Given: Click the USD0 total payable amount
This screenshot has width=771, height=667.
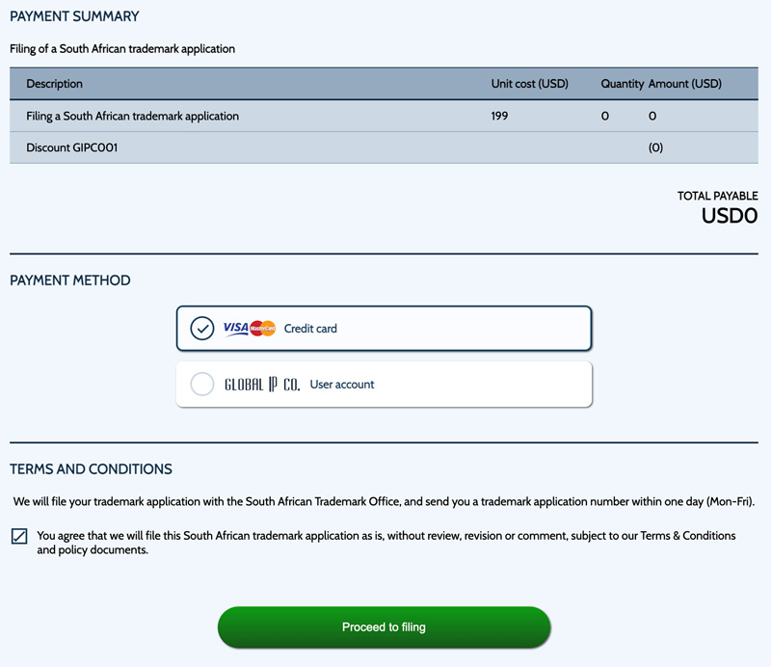Looking at the screenshot, I should (730, 216).
